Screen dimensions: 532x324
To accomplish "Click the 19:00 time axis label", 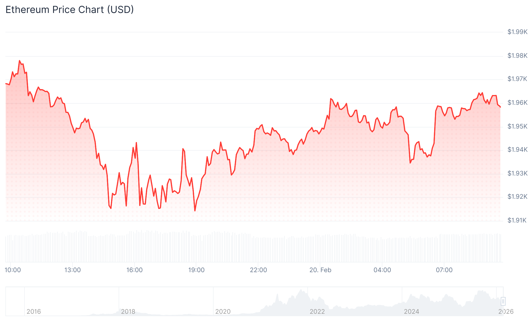I will [x=196, y=270].
